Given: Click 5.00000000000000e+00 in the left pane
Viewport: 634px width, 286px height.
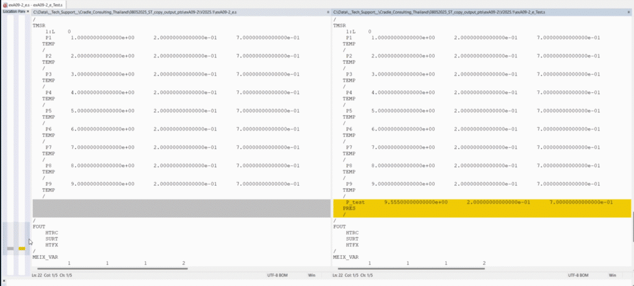Looking at the screenshot, I should (103, 111).
